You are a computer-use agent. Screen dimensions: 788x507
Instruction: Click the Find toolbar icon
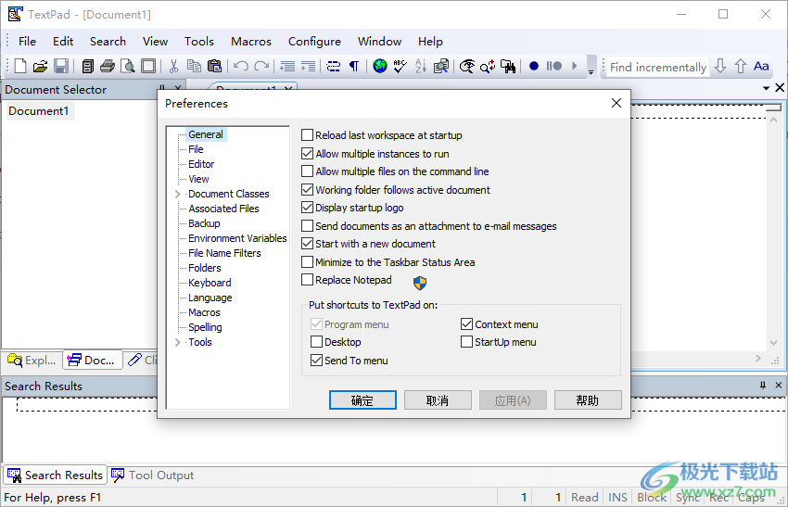[467, 66]
